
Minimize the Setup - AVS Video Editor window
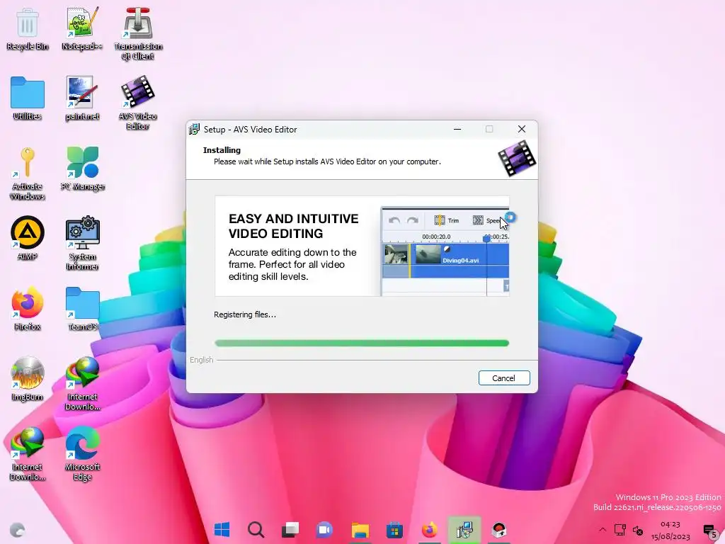(457, 130)
